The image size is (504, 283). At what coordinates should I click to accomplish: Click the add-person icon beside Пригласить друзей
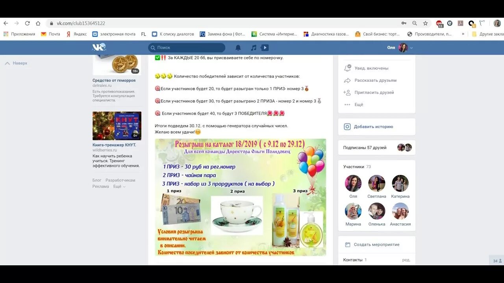347,92
